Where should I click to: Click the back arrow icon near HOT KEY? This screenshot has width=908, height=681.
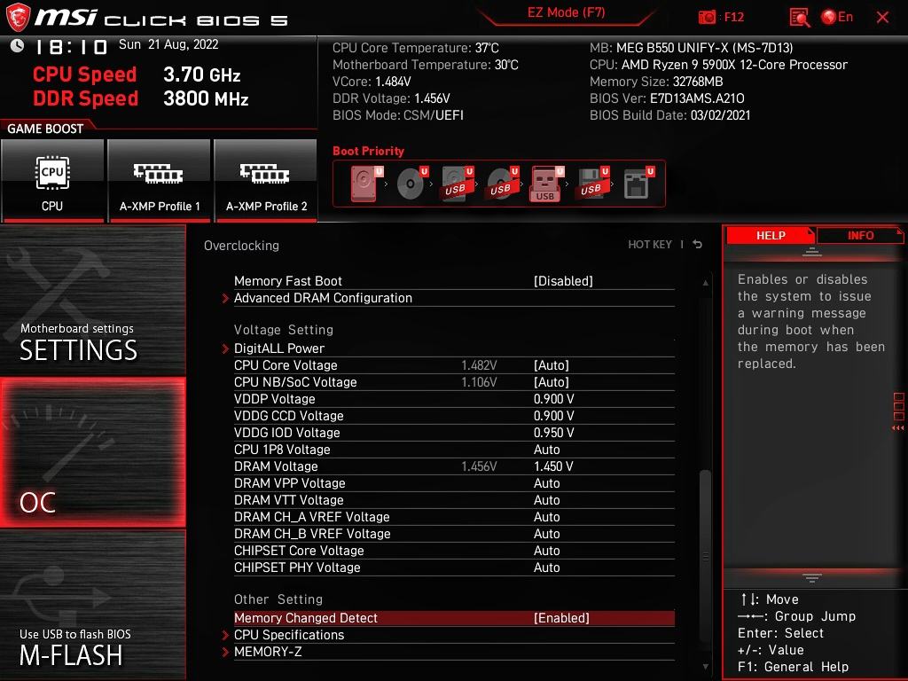click(x=698, y=245)
